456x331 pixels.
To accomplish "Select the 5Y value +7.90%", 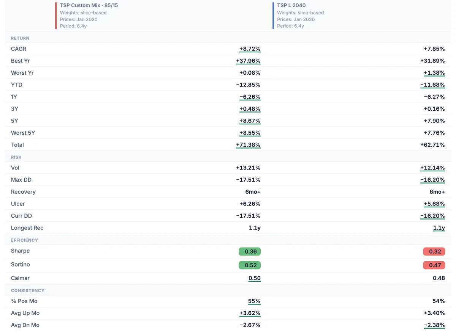I will tap(434, 121).
